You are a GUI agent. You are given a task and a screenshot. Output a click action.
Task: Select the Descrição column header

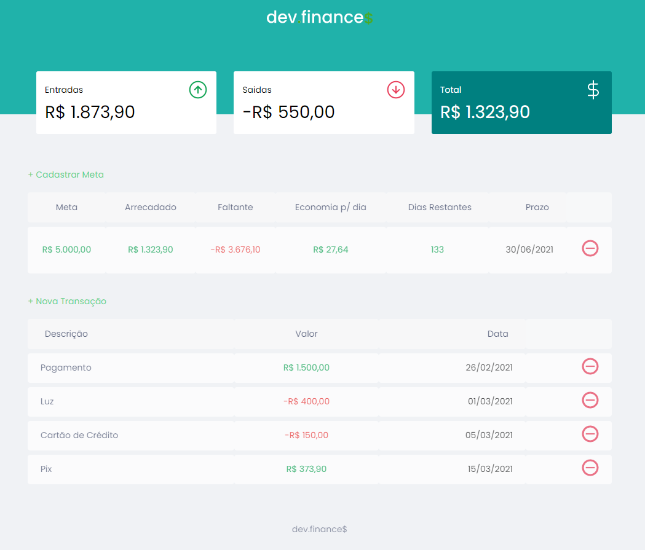click(68, 334)
